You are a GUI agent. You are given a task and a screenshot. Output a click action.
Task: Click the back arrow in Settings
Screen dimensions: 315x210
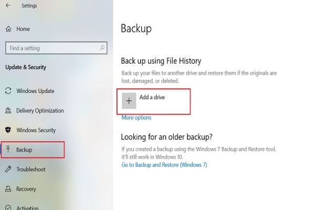tap(8, 5)
